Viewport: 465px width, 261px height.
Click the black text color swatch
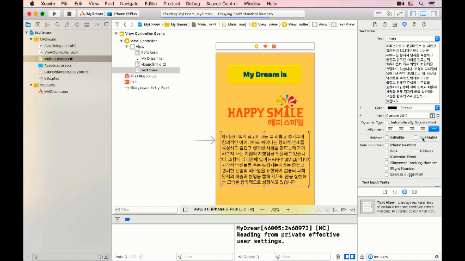(x=391, y=108)
